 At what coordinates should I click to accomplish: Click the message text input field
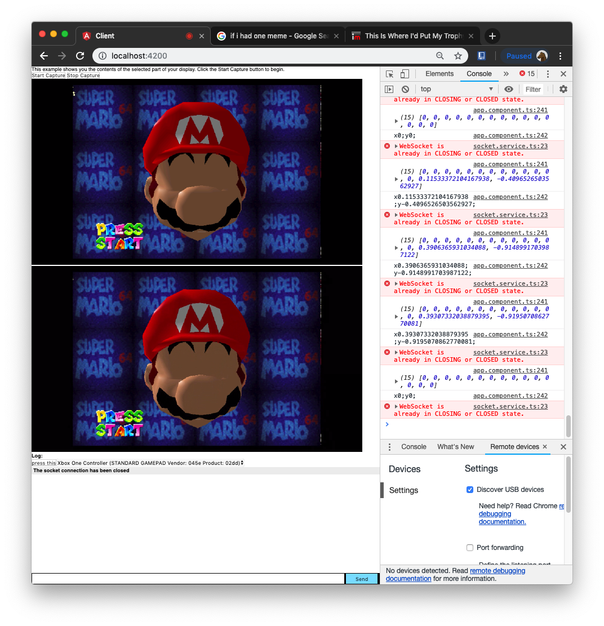click(x=188, y=579)
